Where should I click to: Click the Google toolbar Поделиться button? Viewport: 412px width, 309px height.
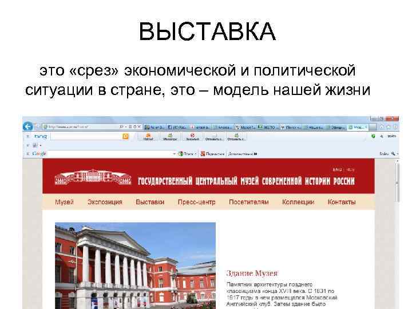click(x=212, y=154)
